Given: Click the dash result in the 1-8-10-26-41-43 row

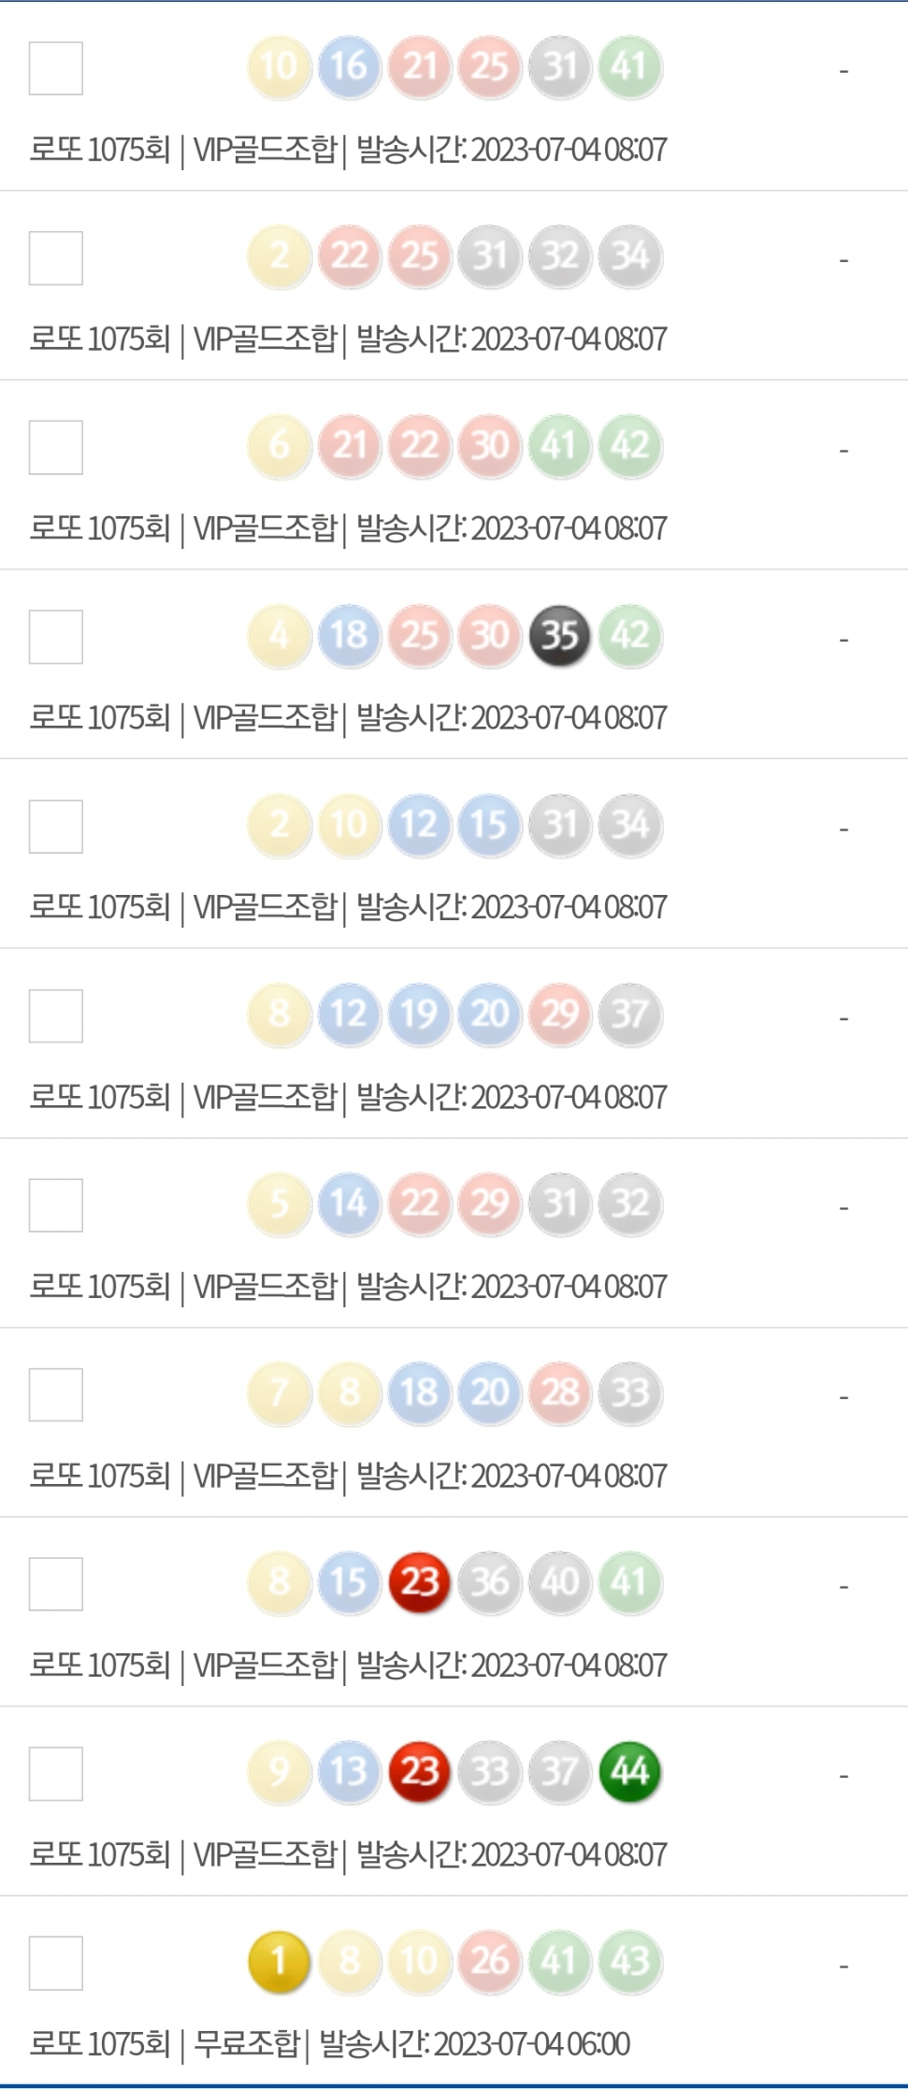Looking at the screenshot, I should pos(843,1967).
